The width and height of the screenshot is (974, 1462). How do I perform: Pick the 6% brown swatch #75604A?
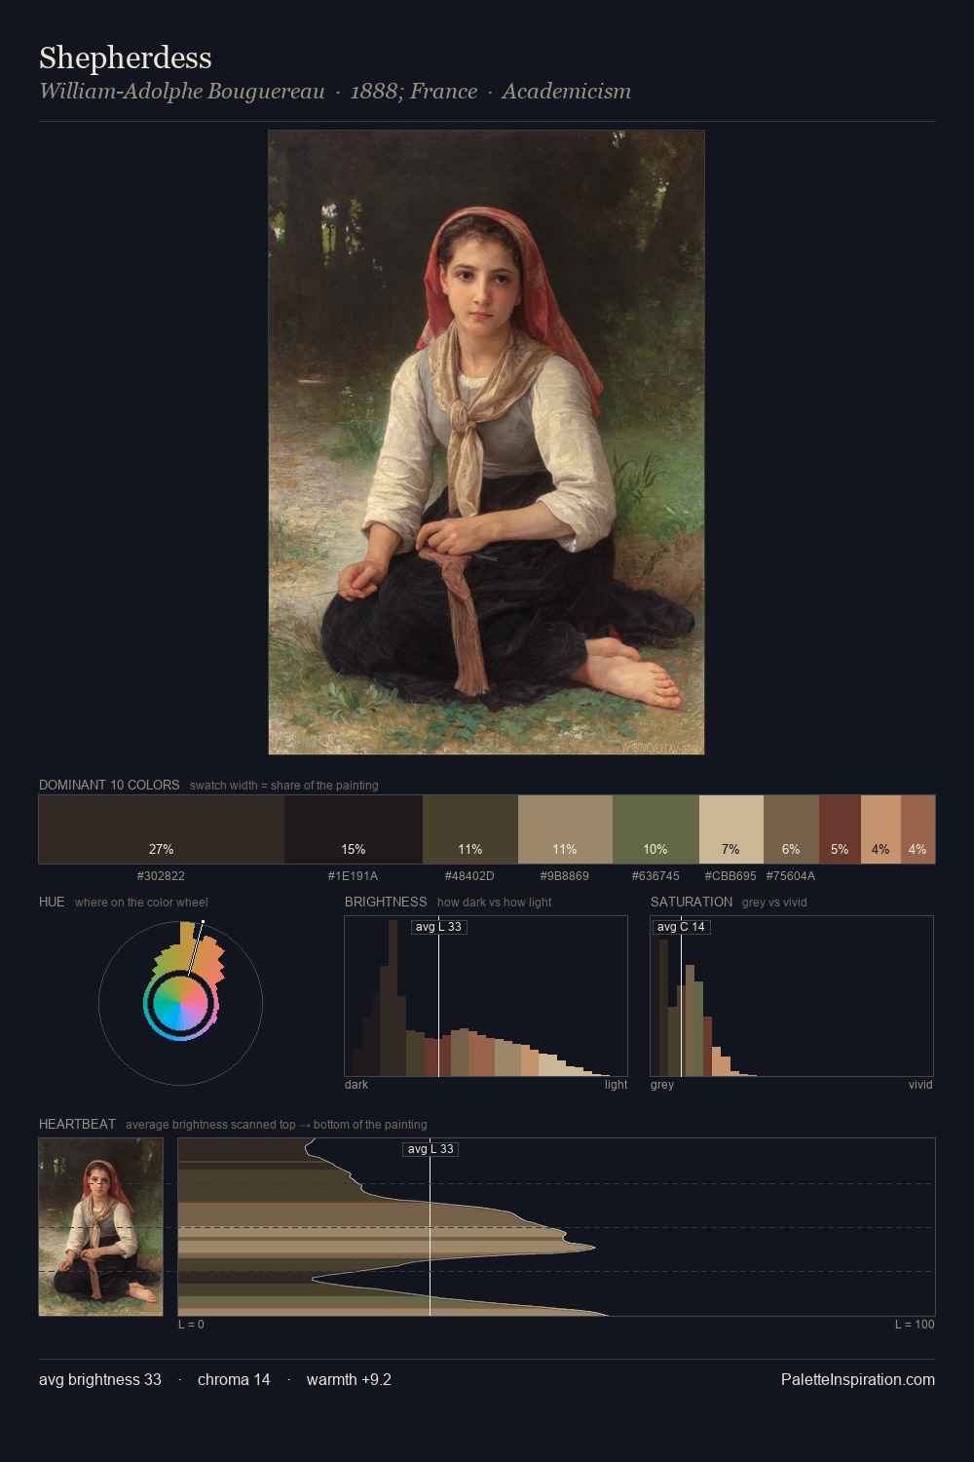(791, 829)
